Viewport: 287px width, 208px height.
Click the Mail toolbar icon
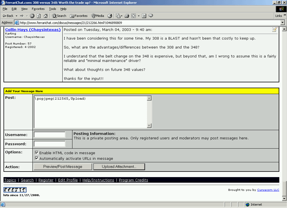[x=118, y=16]
